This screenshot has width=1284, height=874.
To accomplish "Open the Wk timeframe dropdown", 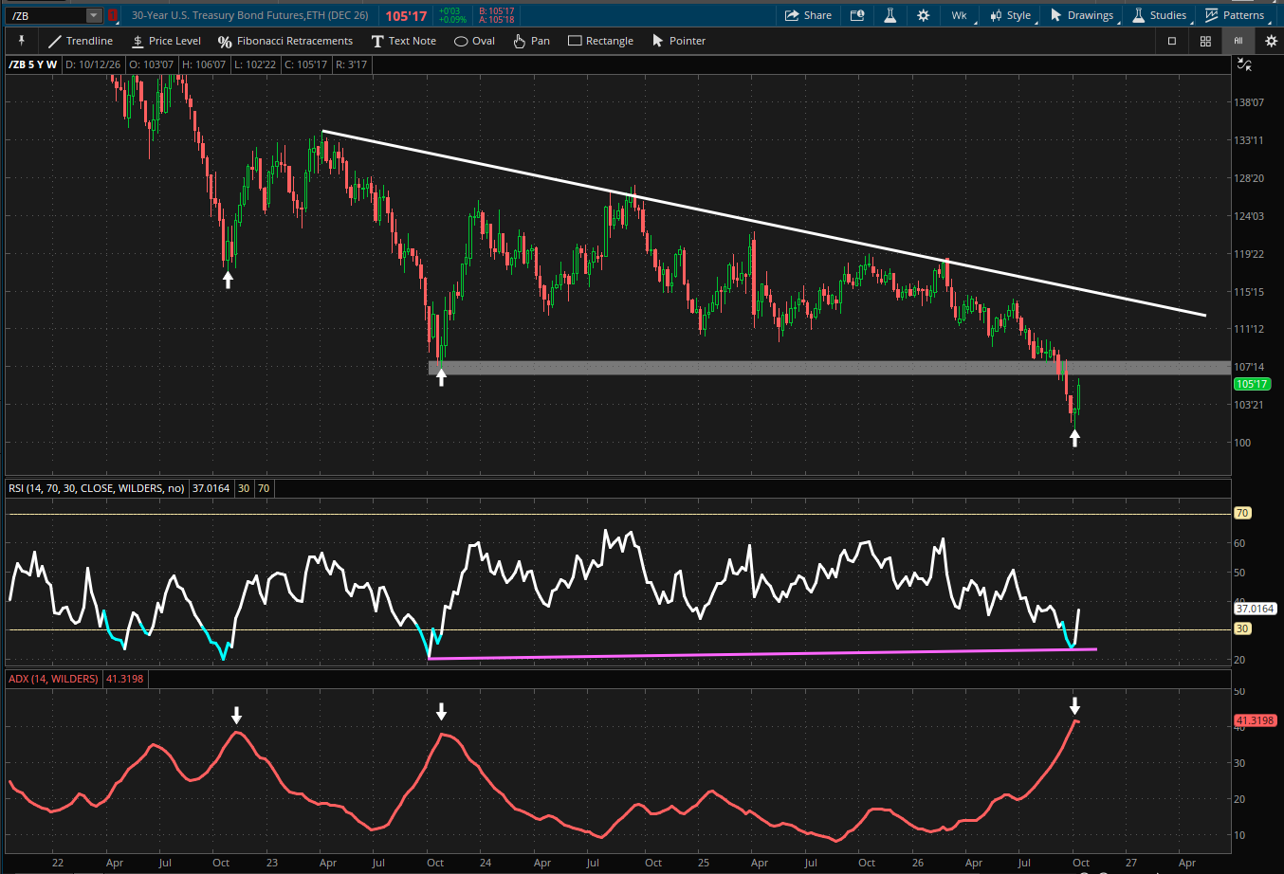I will (962, 15).
